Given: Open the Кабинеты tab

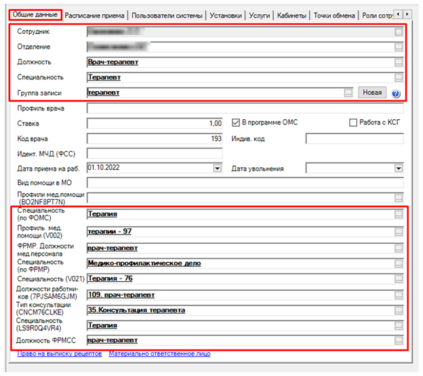Looking at the screenshot, I should (x=291, y=16).
